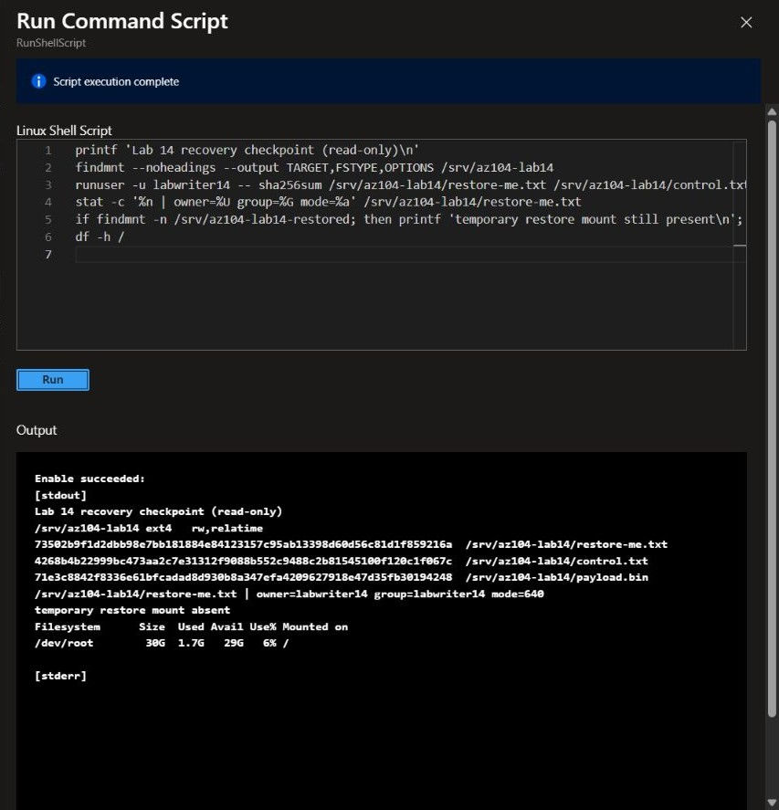This screenshot has width=779, height=810.
Task: Click the empty line 7 in the script editor
Action: pyautogui.click(x=411, y=254)
